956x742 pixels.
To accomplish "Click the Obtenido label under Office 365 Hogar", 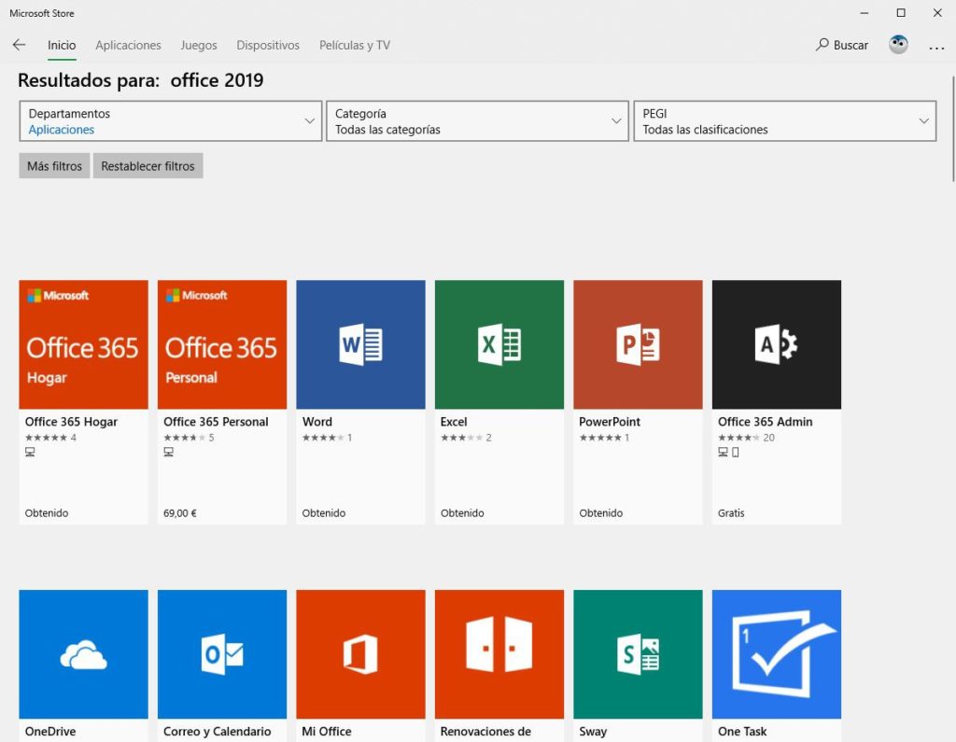I will click(x=47, y=512).
